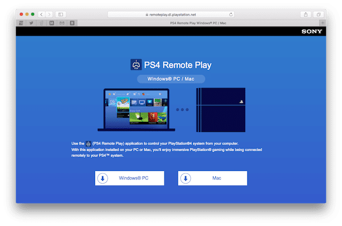Image resolution: width=342 pixels, height=226 pixels.
Task: Select the pinned tab with M icon
Action: pos(51,24)
